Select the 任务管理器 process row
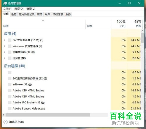 [x=71, y=58]
